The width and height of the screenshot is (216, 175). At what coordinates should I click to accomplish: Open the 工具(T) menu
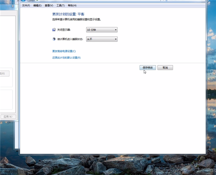pyautogui.click(x=60, y=5)
